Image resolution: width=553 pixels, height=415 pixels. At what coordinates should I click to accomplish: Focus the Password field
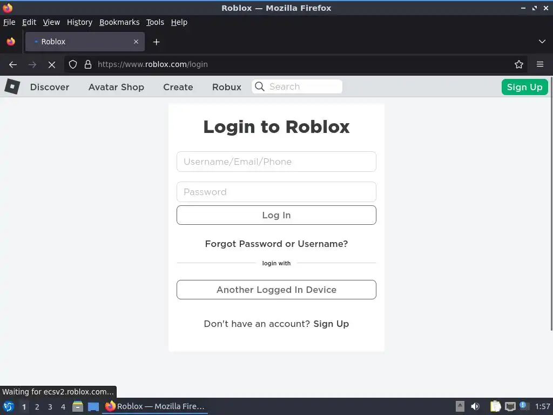[x=276, y=192]
